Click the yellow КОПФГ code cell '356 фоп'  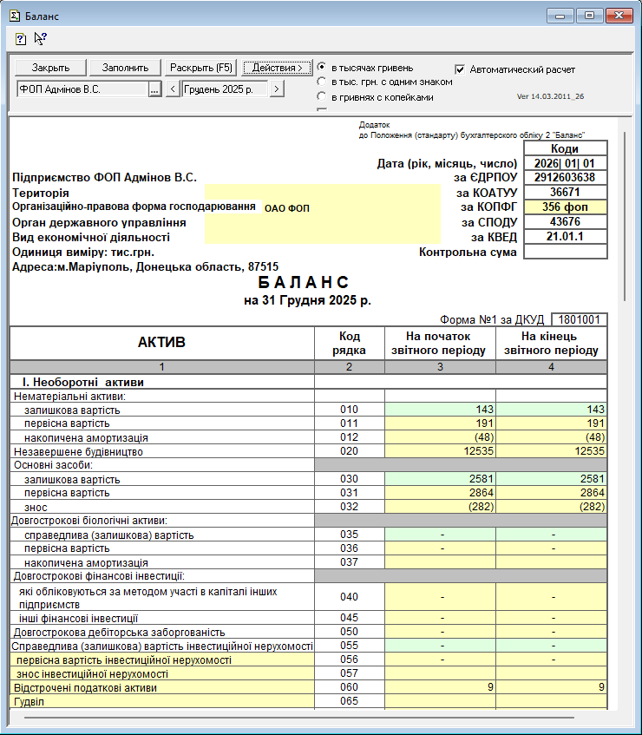pyautogui.click(x=565, y=207)
